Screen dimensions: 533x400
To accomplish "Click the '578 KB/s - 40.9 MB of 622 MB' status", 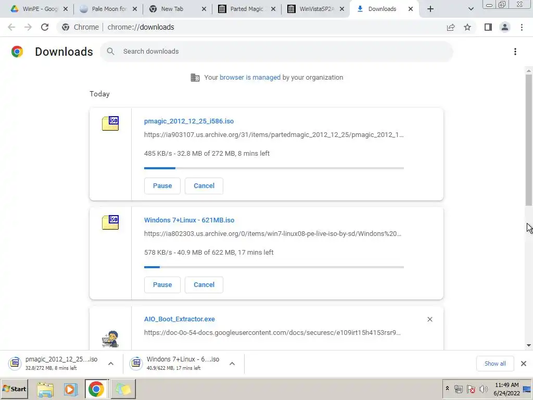I will click(209, 253).
